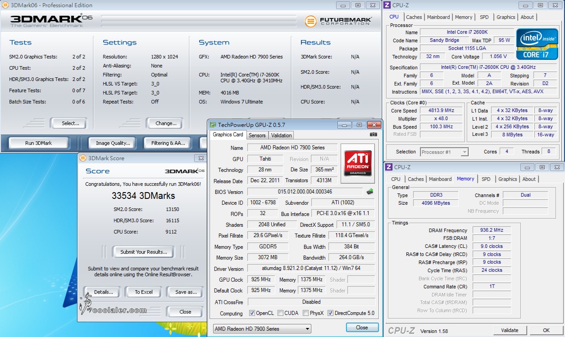Click the Driver Version field in GPU-Z
The width and height of the screenshot is (565, 337).
click(x=311, y=268)
